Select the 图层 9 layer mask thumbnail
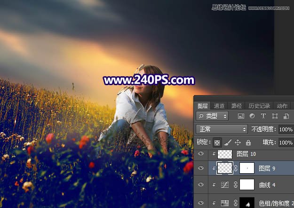The height and width of the screenshot is (208, 294). (247, 168)
